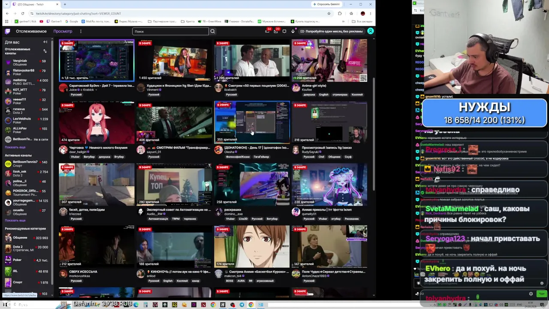Open a new browser tab
The image size is (549, 309).
coord(65,4)
